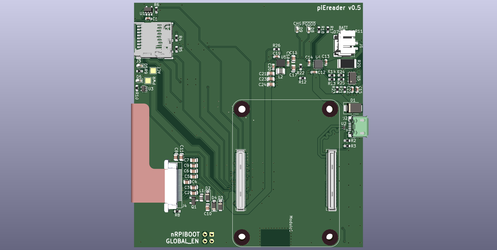Screen dimensions: 497x250
Task: Click the C1 capacitor label
Action: coord(155,19)
